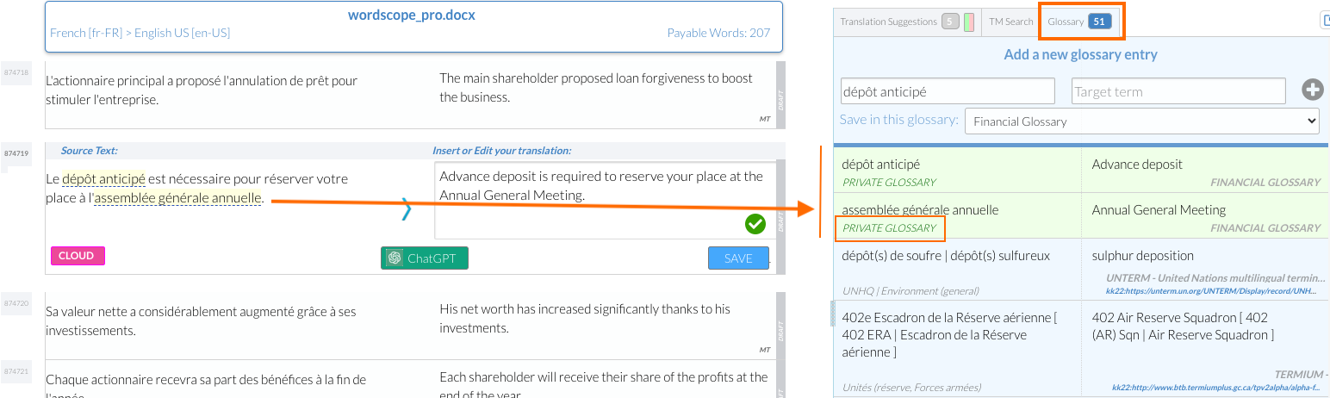Viewport: 1330px width, 398px height.
Task: Click the blue chevron copy-source arrow
Action: (407, 209)
